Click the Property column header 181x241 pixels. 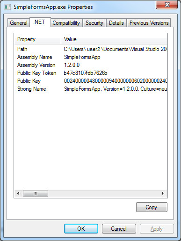37,39
